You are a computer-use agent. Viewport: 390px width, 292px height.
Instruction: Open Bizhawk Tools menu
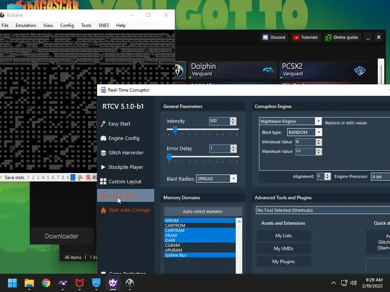click(86, 25)
